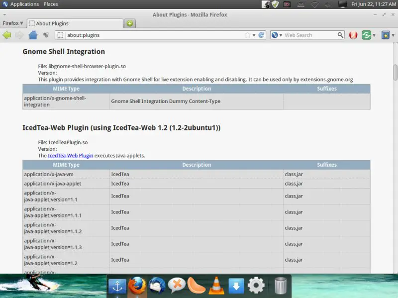398x298 pixels.
Task: Open the blue downloads icon in dock
Action: pyautogui.click(x=236, y=287)
